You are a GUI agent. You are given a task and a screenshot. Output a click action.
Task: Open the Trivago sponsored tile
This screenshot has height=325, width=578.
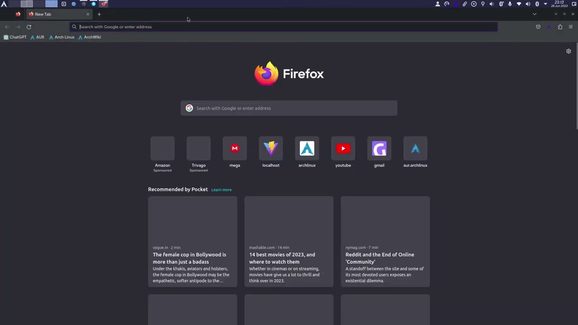click(199, 154)
